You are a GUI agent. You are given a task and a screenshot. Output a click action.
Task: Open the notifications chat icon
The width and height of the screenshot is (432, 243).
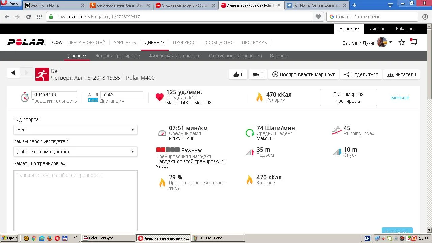point(413,42)
